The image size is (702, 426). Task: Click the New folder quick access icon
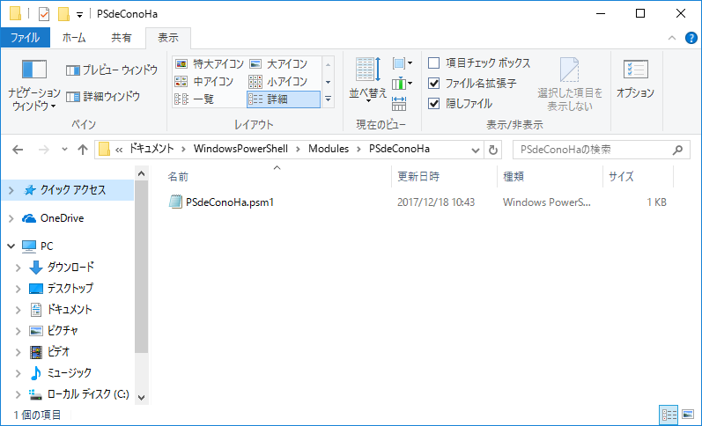[x=63, y=14]
